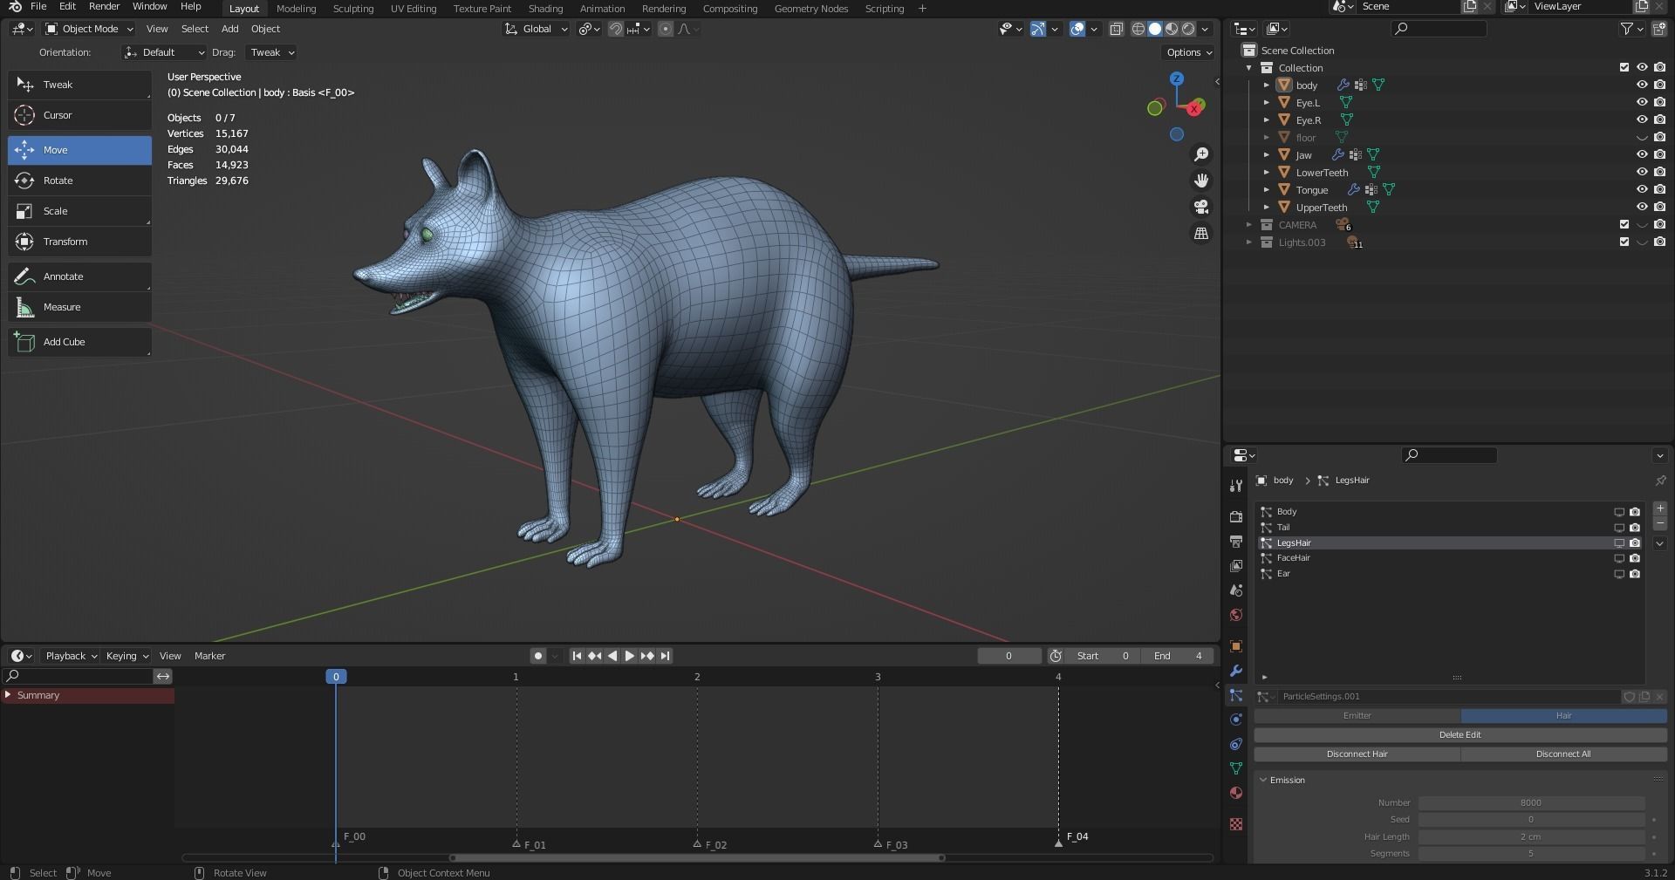
Task: Select the Tweak tool
Action: click(x=79, y=85)
